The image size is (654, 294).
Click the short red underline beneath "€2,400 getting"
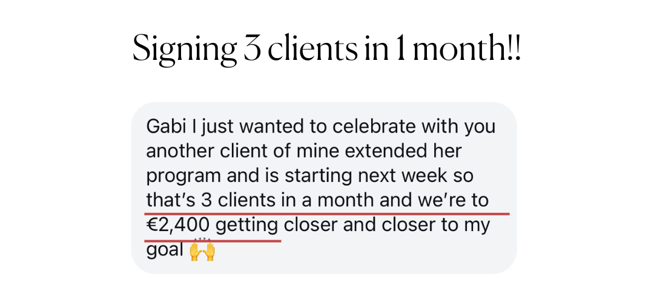click(213, 240)
